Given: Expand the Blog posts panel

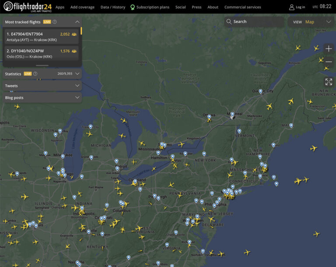Looking at the screenshot, I should coord(42,97).
